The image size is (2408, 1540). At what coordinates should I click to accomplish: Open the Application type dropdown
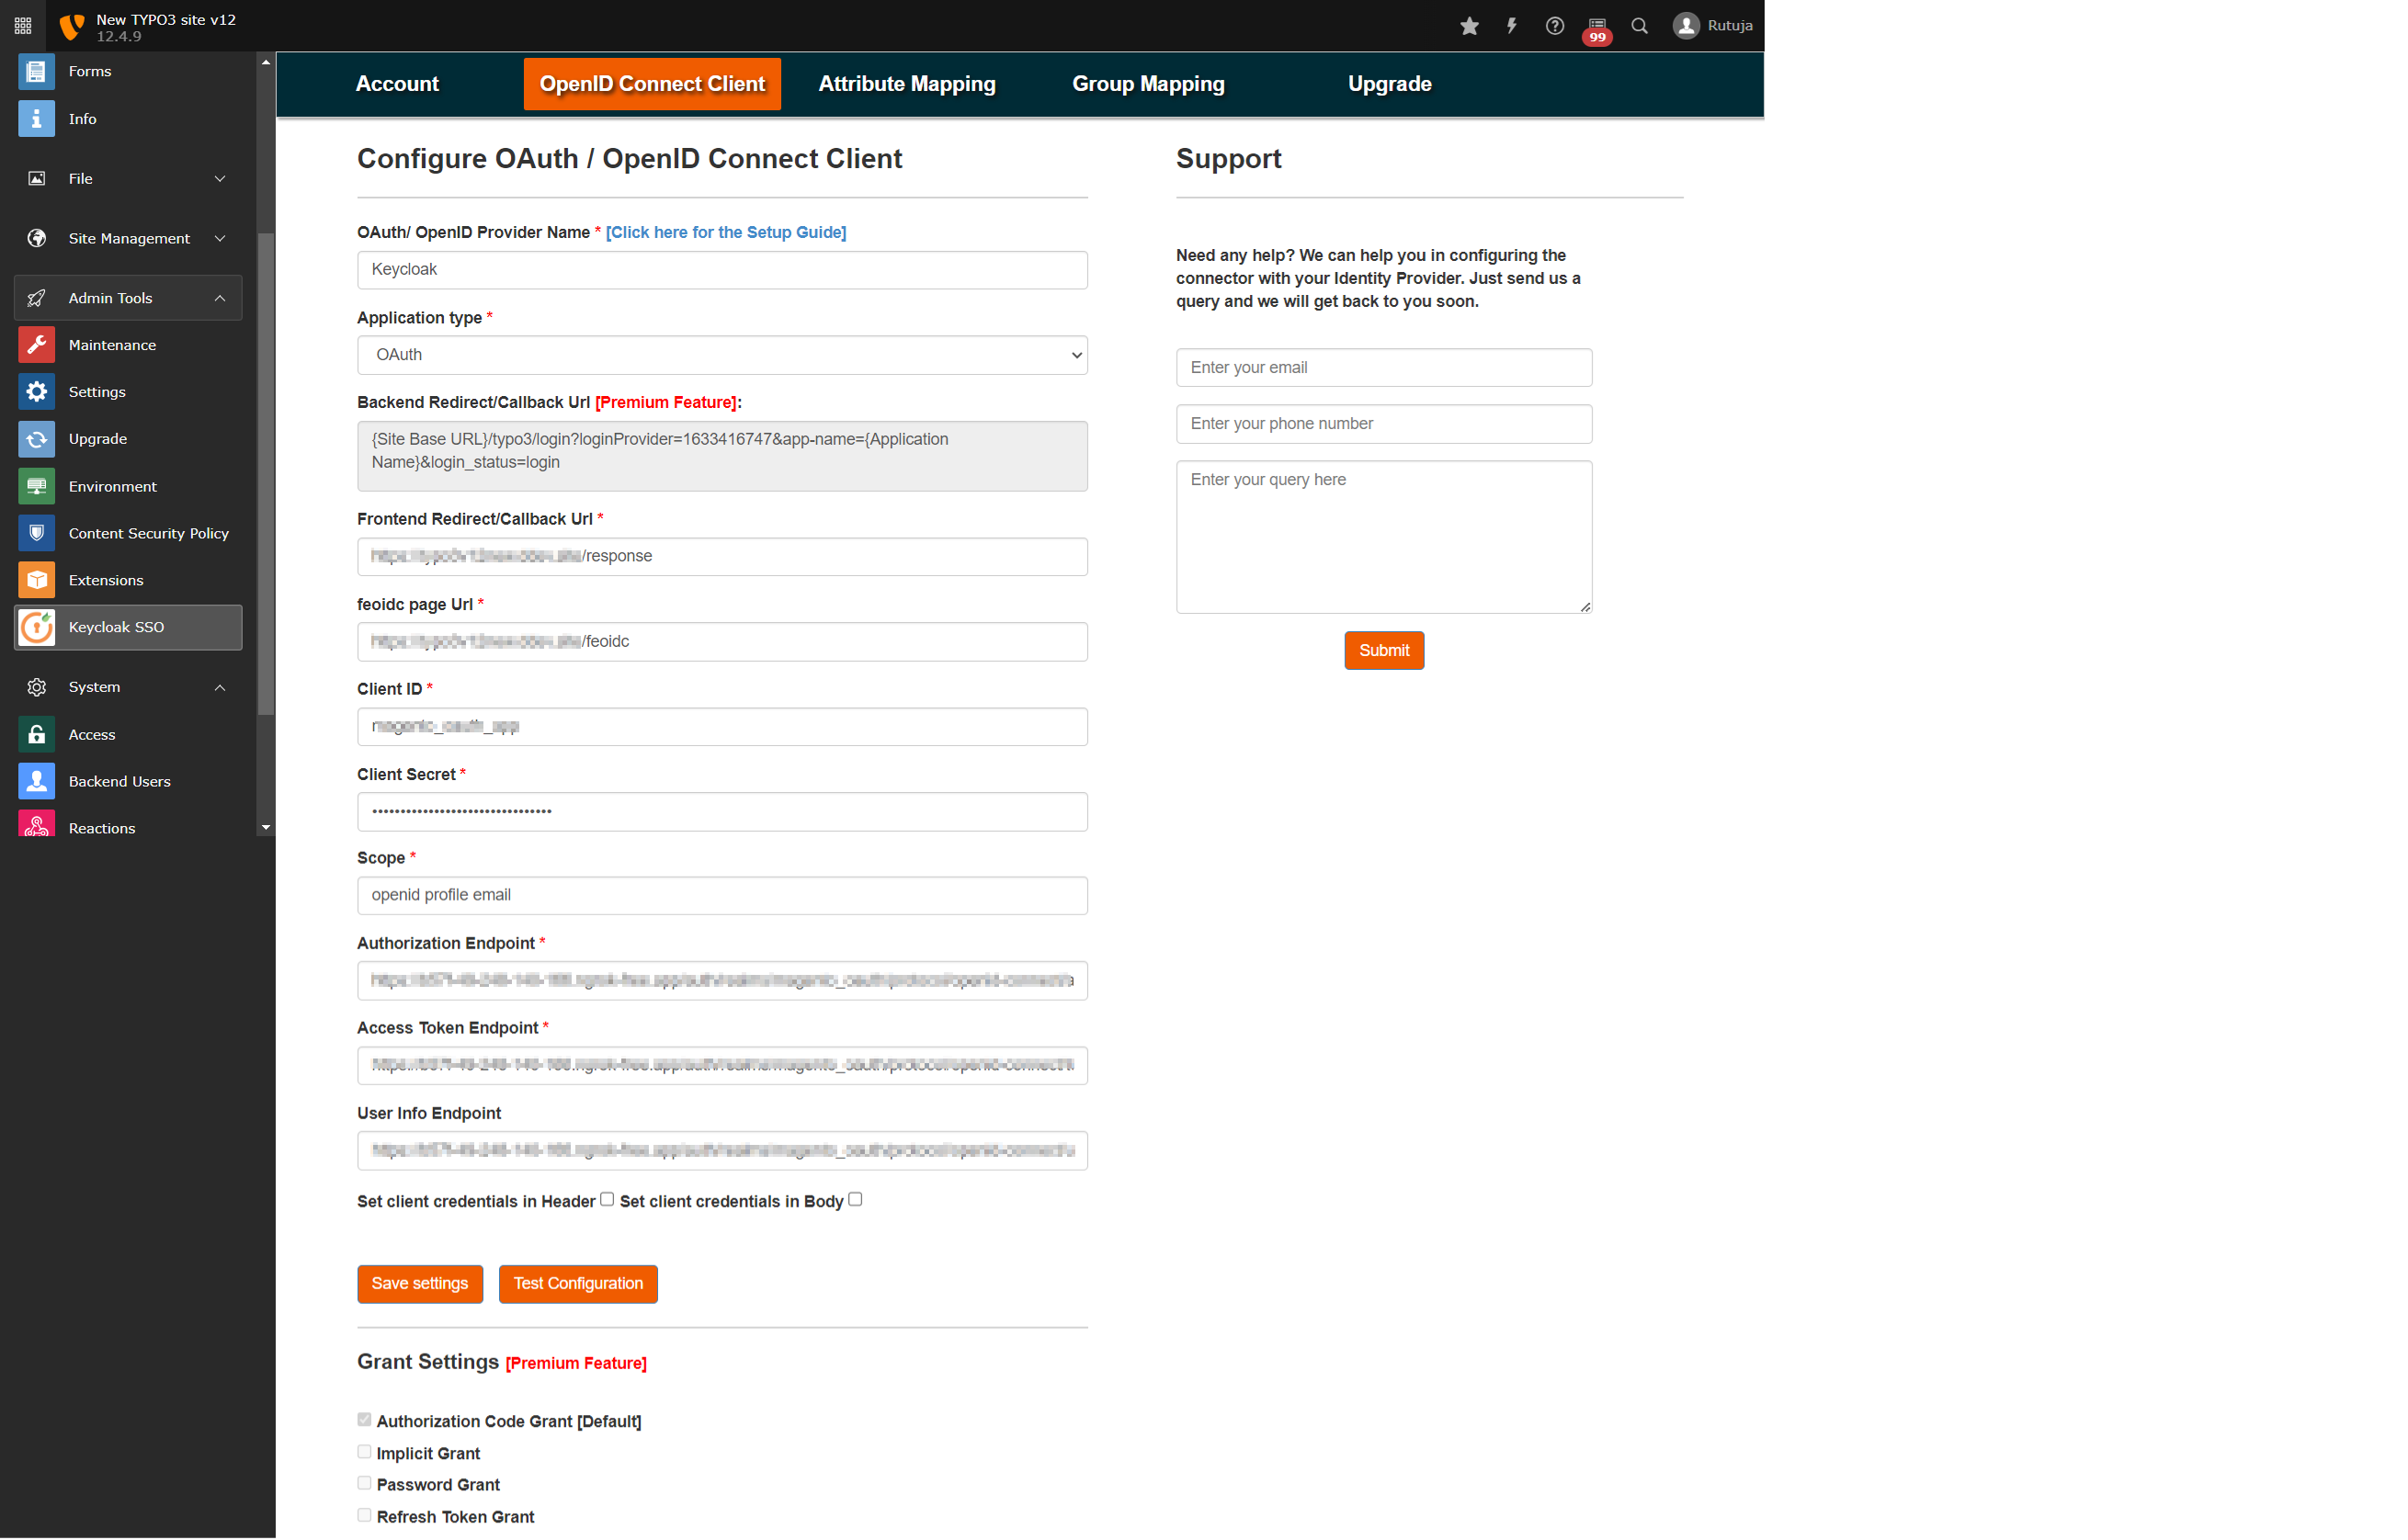722,355
